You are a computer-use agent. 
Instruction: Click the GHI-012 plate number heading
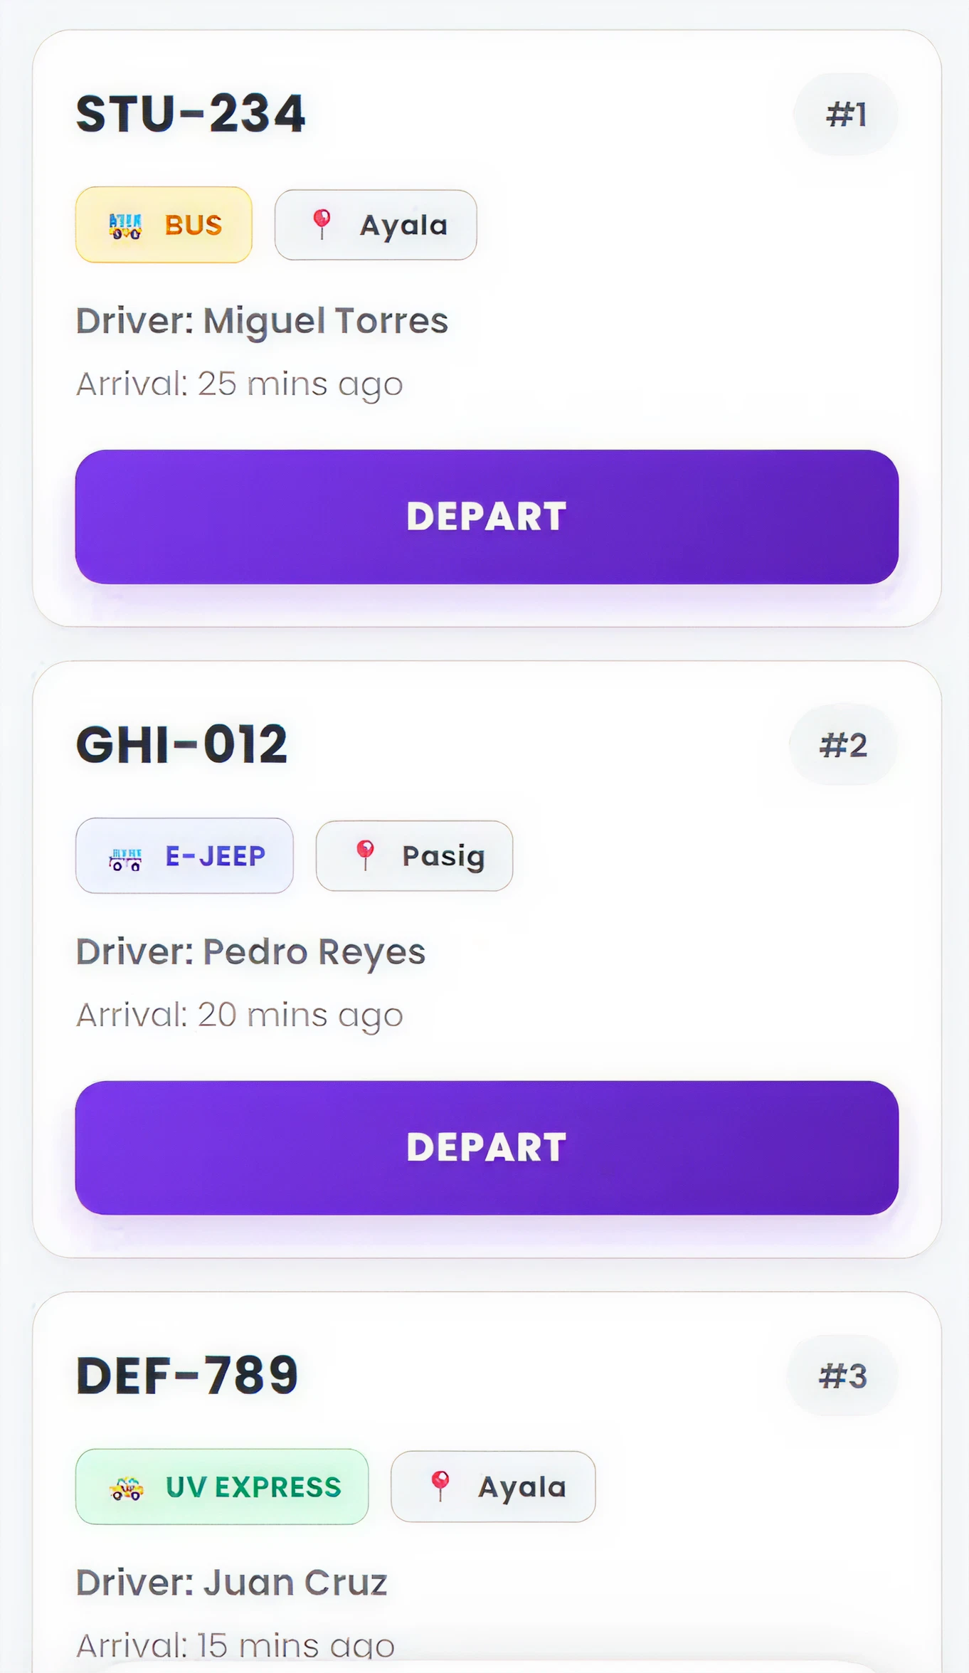[x=181, y=745]
